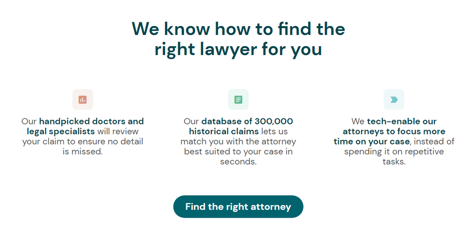Click the teal arrow chevron icon

click(x=394, y=100)
